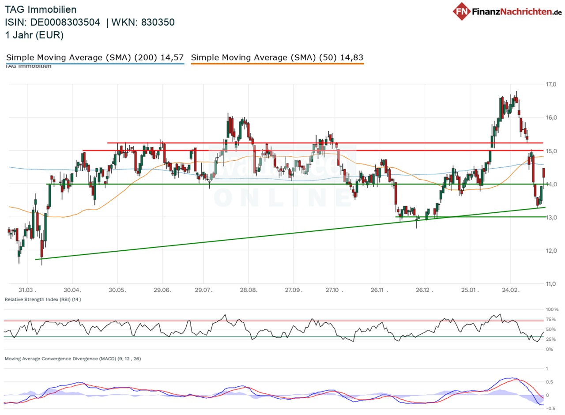Select the SMA (200) 14,57 legend label
Image resolution: width=565 pixels, height=415 pixels.
(x=95, y=57)
